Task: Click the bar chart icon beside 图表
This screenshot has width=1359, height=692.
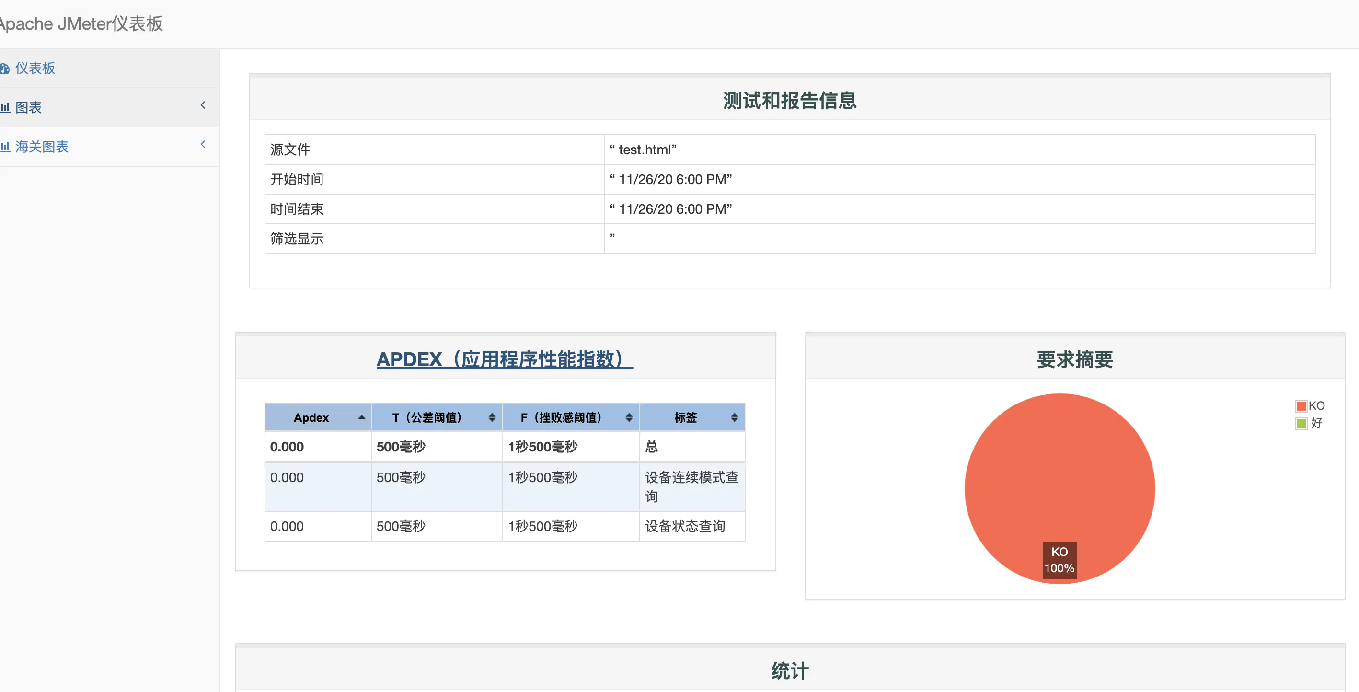Action: [x=5, y=108]
